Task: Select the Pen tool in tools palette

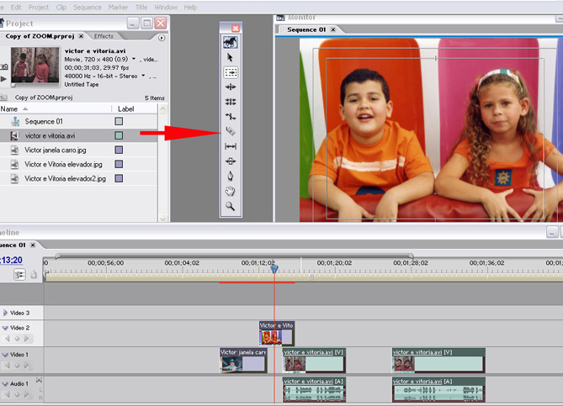Action: click(230, 176)
